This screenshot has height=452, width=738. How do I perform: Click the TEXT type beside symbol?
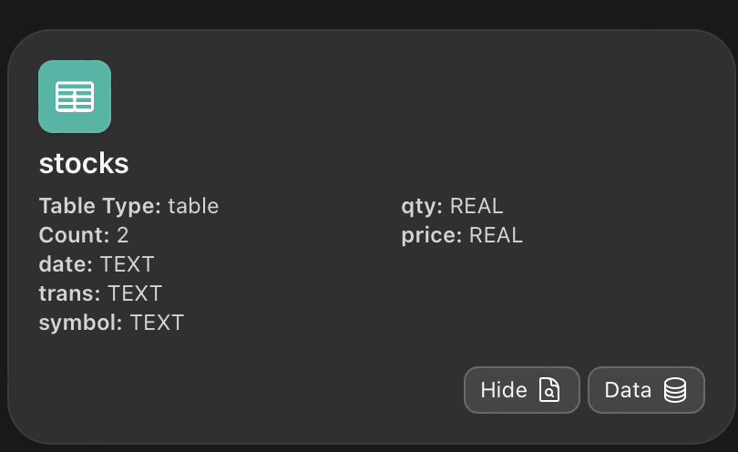click(x=157, y=323)
